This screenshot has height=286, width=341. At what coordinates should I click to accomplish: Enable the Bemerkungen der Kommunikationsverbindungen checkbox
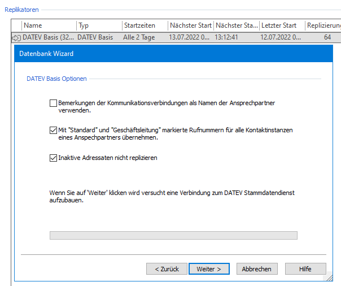53,103
